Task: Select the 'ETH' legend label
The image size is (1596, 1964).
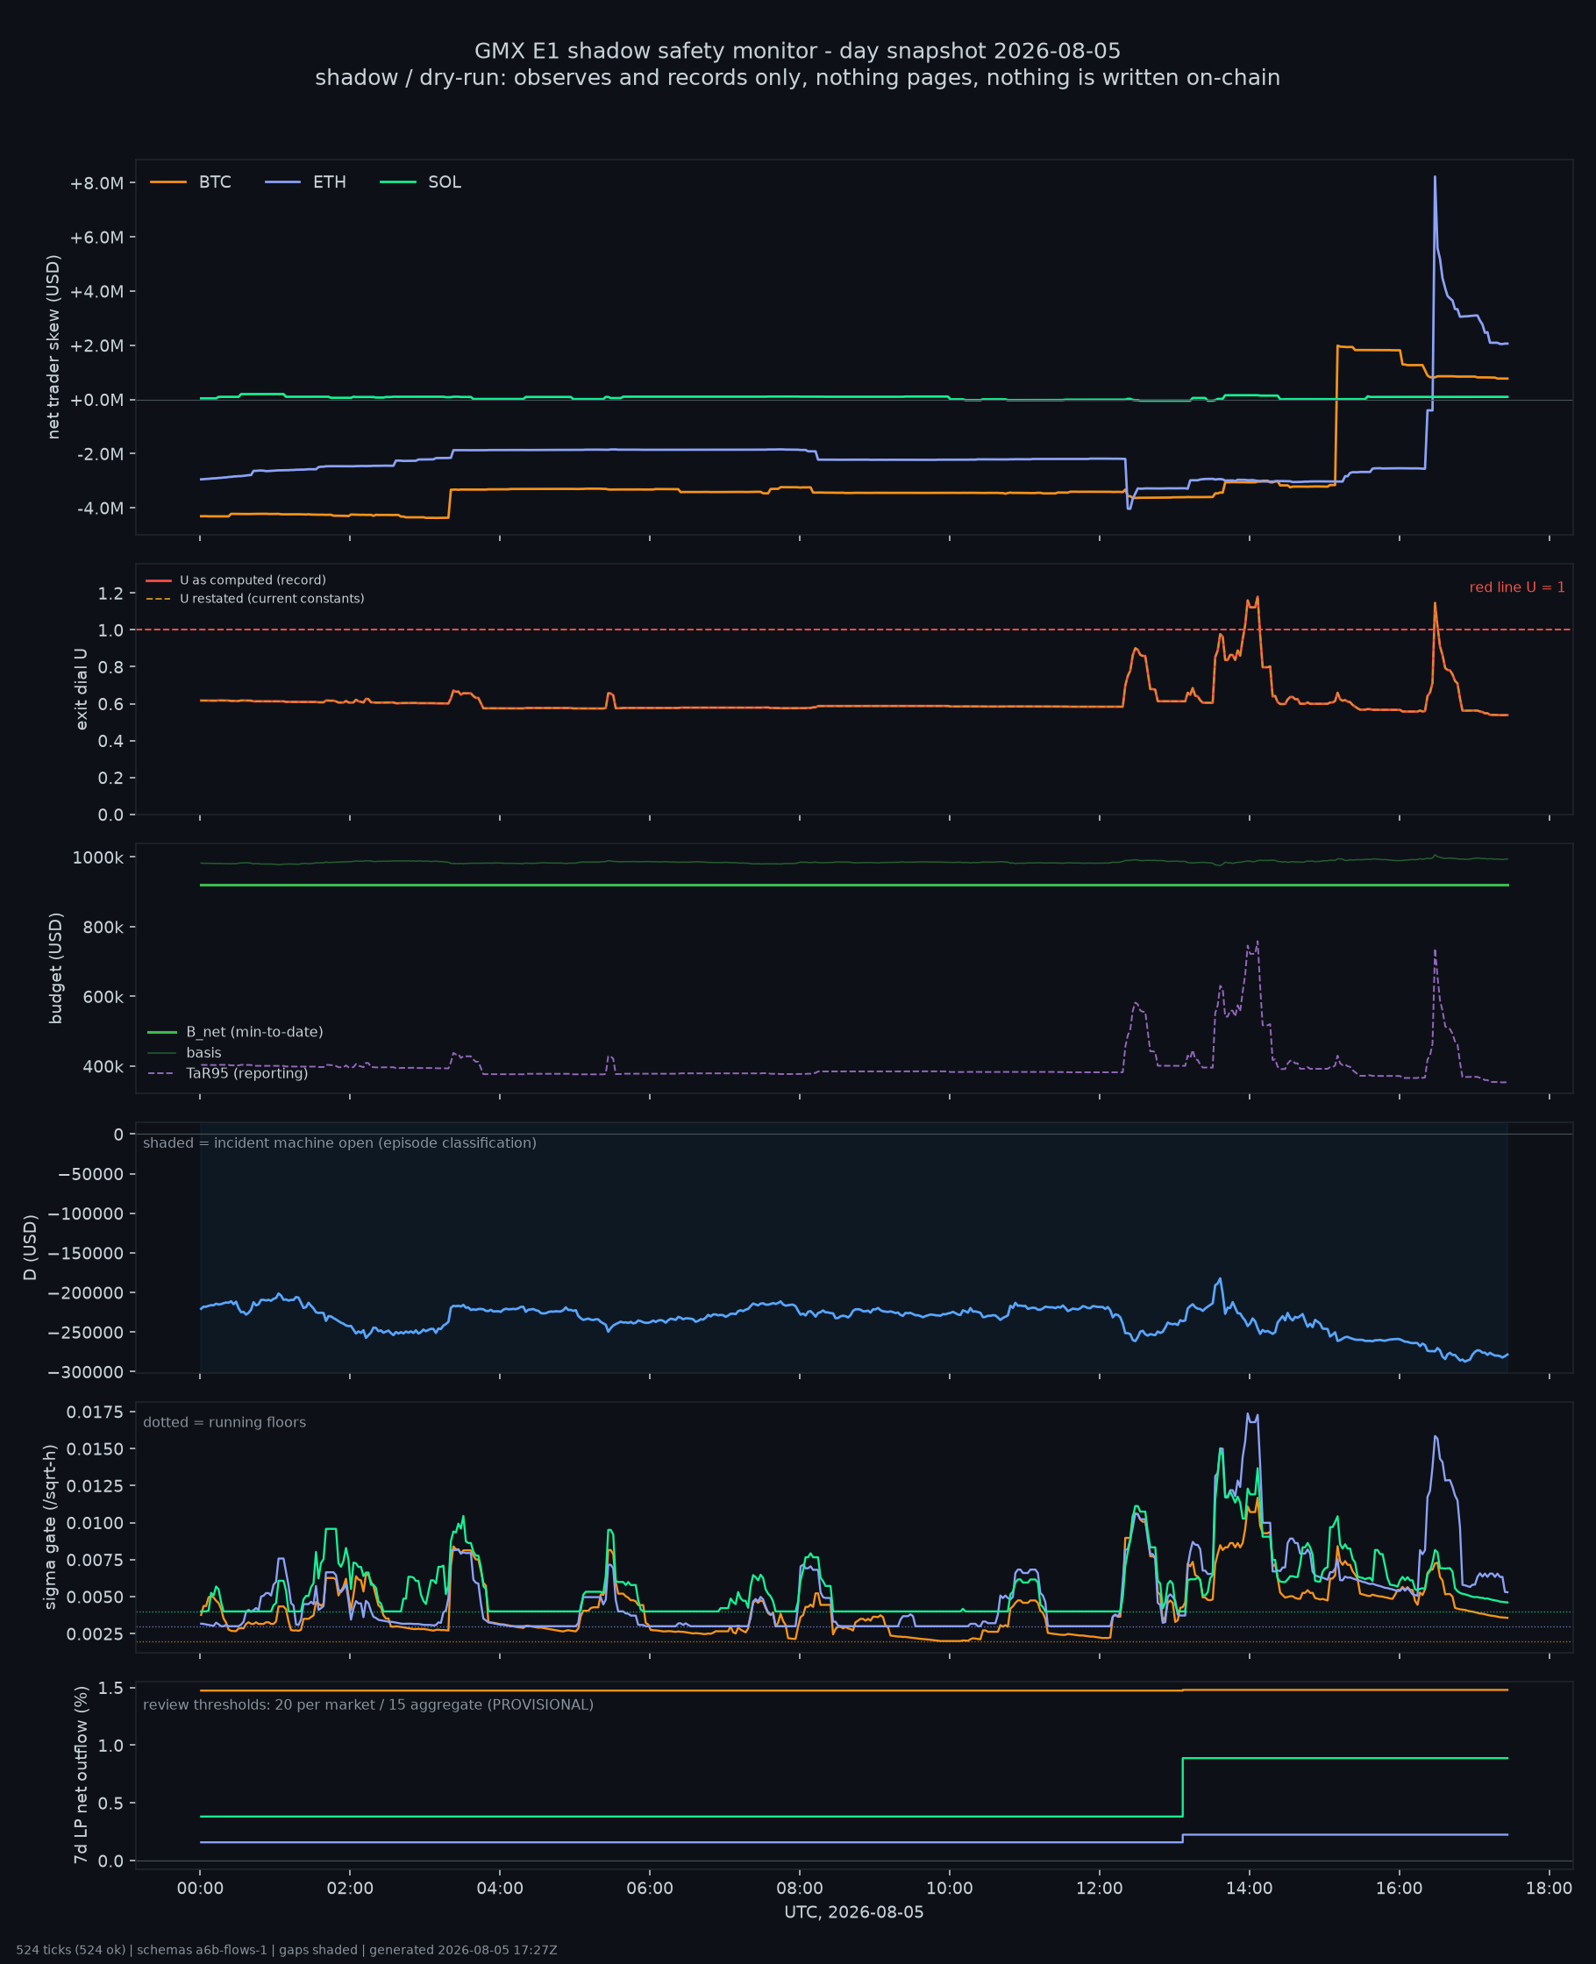Action: pos(330,182)
